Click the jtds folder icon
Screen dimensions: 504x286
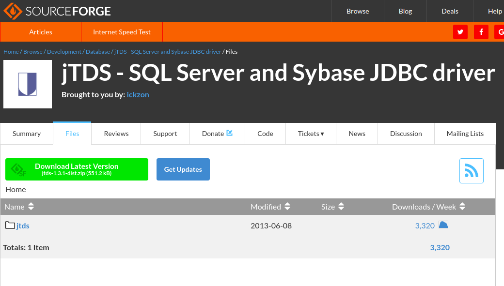pyautogui.click(x=10, y=225)
